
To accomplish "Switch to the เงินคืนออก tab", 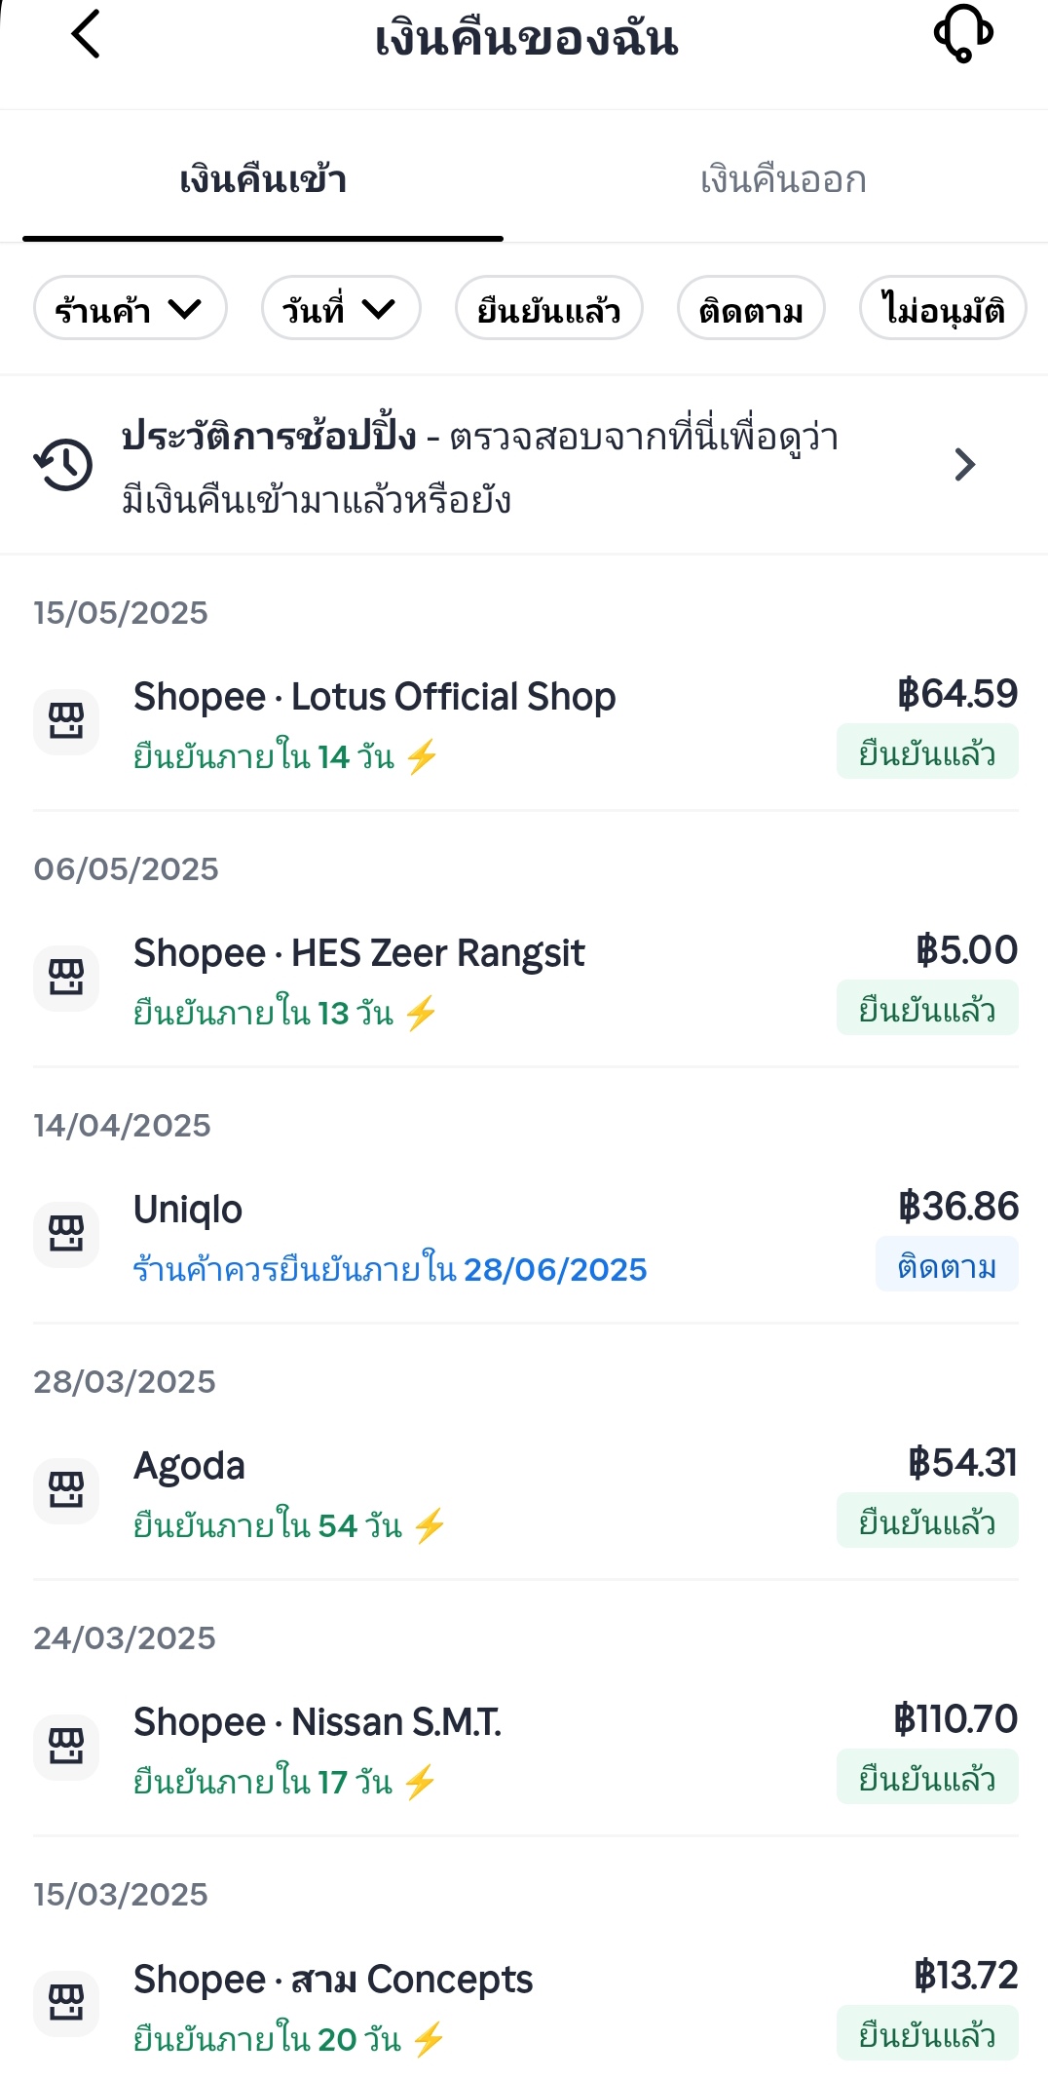I will (x=783, y=180).
